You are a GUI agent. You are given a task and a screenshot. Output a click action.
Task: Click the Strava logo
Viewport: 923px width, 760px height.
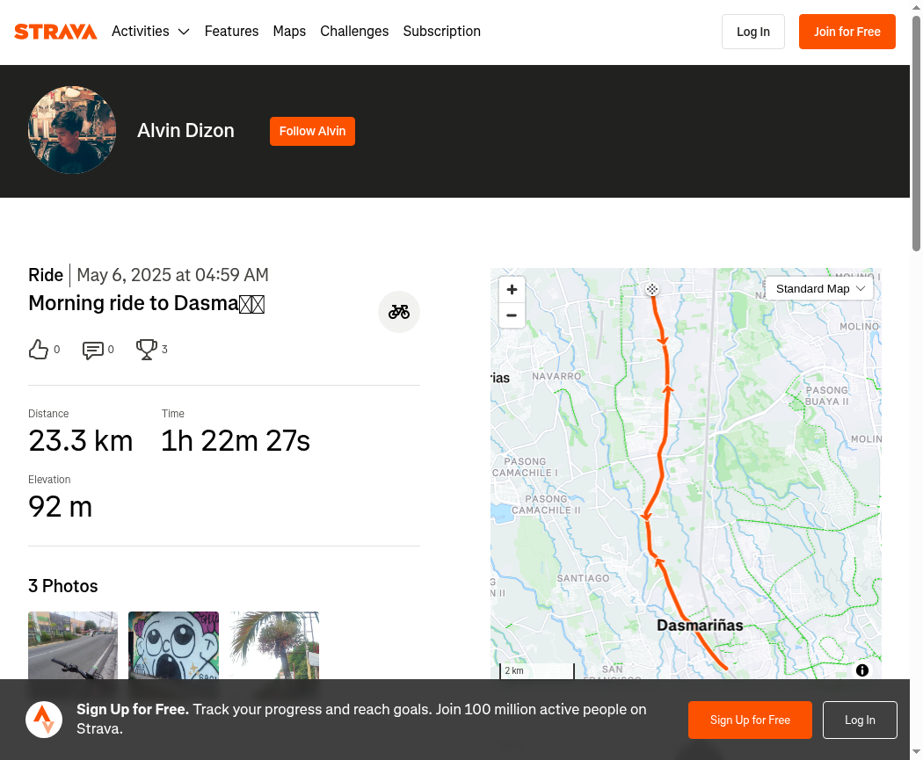(55, 31)
